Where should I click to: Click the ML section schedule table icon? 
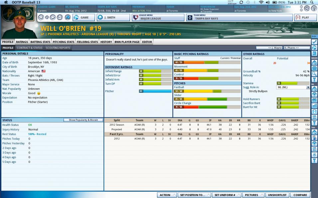point(314,100)
